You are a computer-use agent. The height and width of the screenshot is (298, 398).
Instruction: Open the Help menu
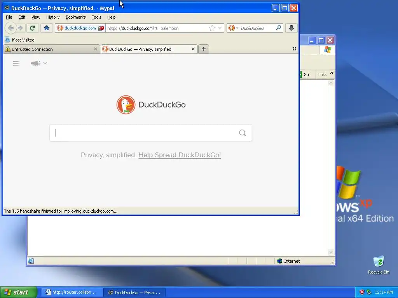click(111, 17)
